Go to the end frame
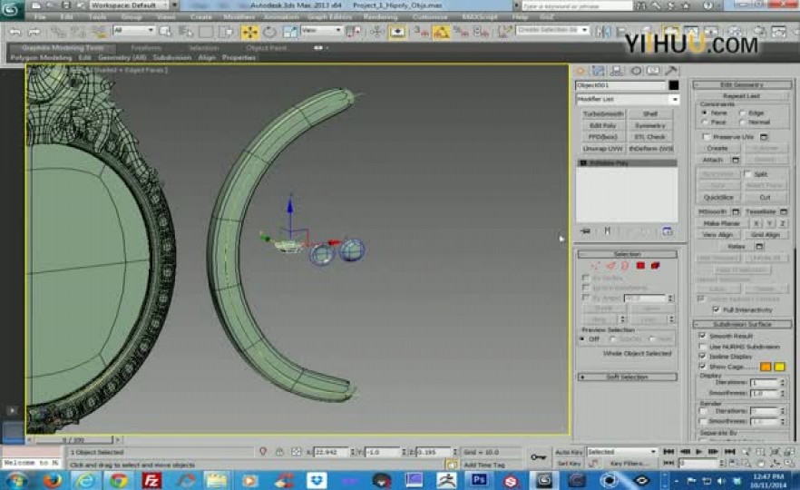The height and width of the screenshot is (490, 800). [x=729, y=452]
